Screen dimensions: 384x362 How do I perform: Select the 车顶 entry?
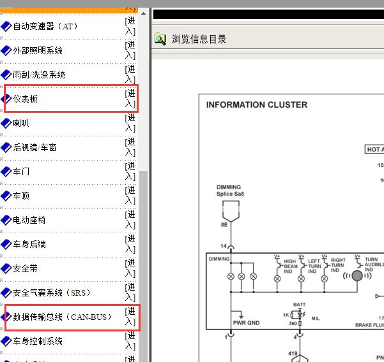pos(21,196)
